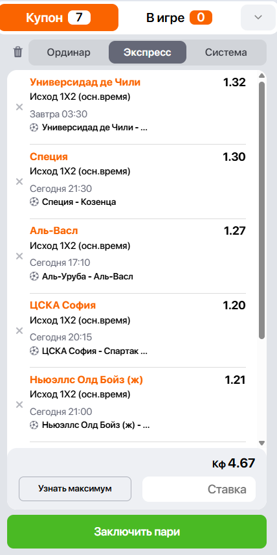This screenshot has width=277, height=555.
Task: Click the trash icon to clear coupon
Action: point(17,53)
